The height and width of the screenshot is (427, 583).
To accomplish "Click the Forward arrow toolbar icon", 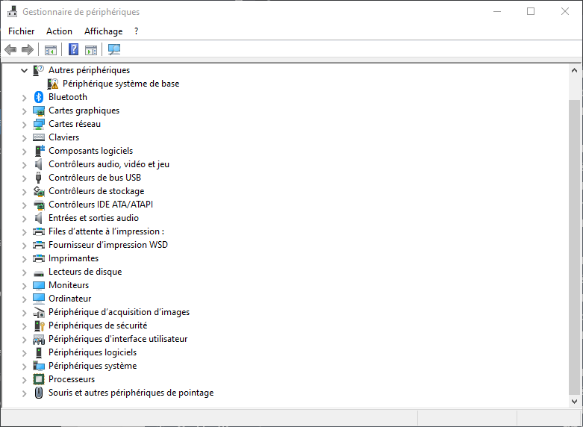I will point(28,50).
